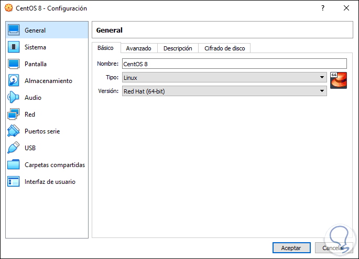Screen dimensions: 359x259
Task: Select the Sistema label in the list
Action: 35,47
